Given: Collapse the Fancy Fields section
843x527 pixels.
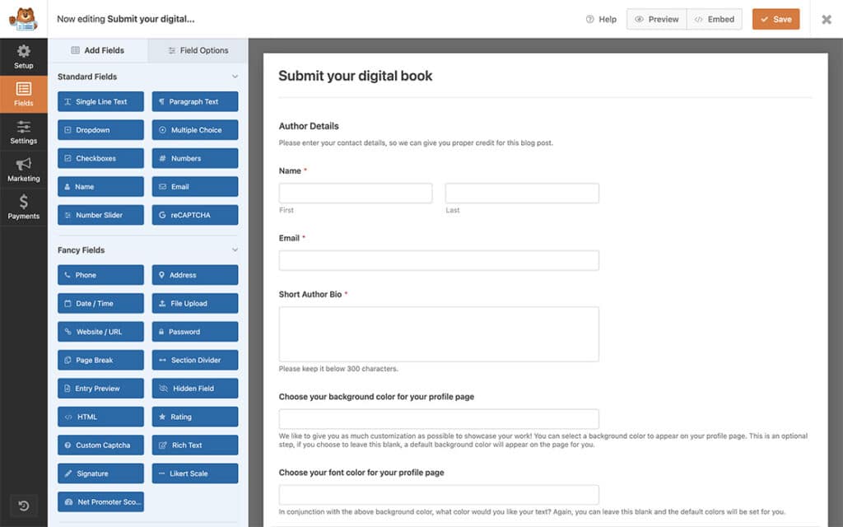Looking at the screenshot, I should click(235, 250).
